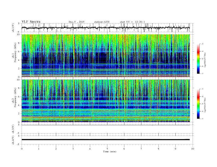Click the ch.2 "Frequency (kHz)" axis label
Image resolution: width=217 pixels, height=167 pixels.
pos(15,98)
